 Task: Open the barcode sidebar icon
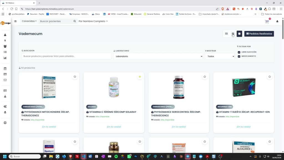[5, 52]
